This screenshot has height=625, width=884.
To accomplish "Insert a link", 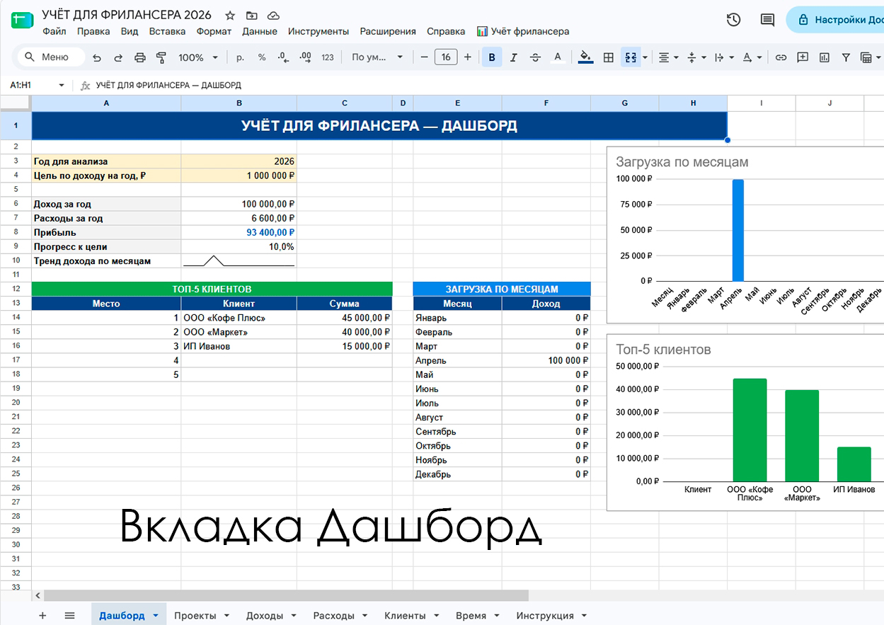I will [x=781, y=57].
